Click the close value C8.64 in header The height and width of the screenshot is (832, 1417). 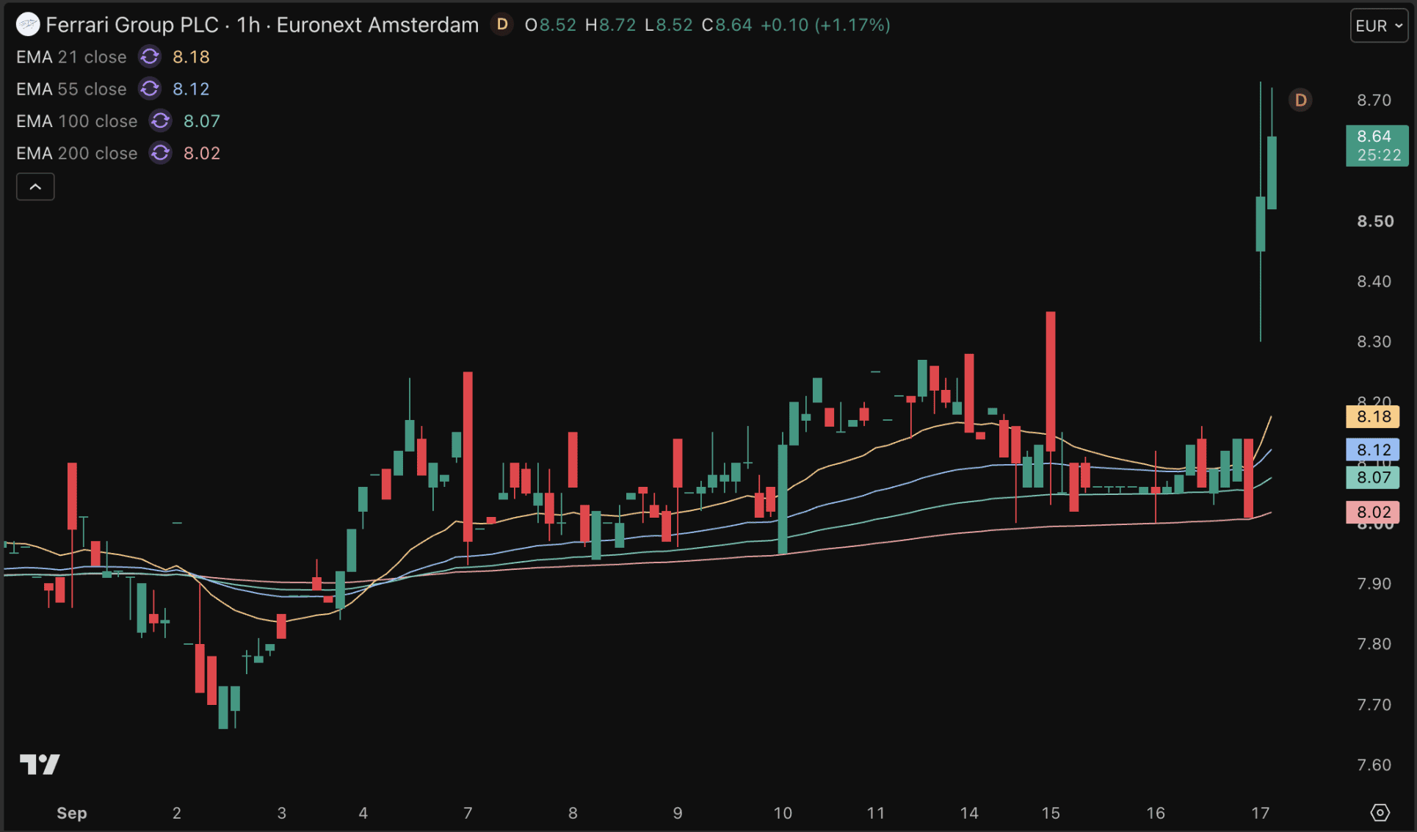click(727, 25)
